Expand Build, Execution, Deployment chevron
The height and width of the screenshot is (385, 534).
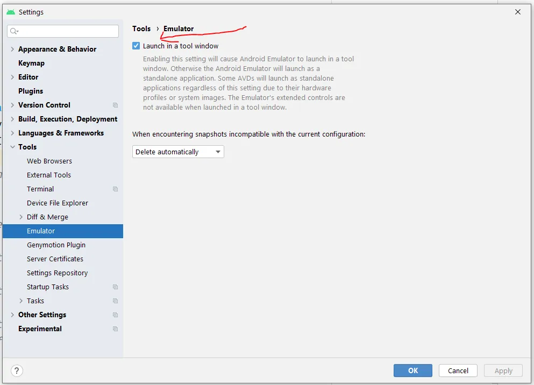pyautogui.click(x=12, y=119)
